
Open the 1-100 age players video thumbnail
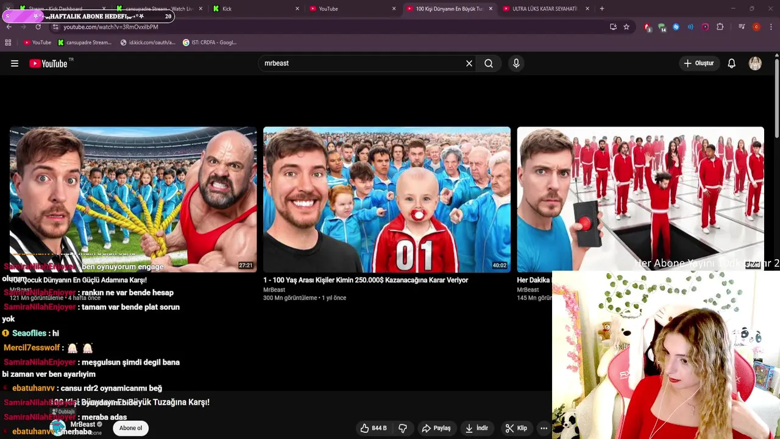[x=387, y=199]
